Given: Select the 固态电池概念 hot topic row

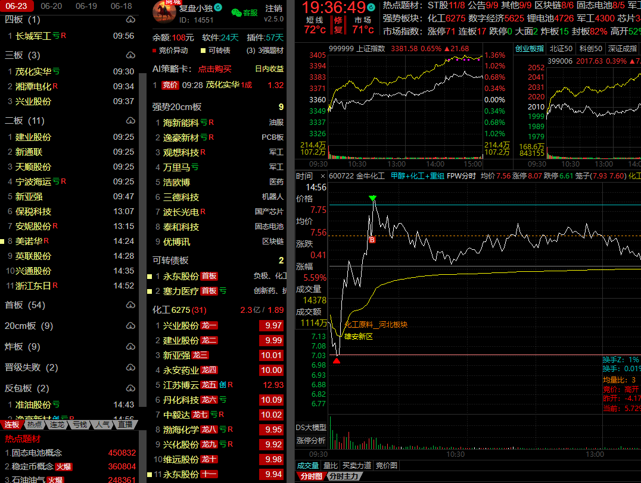Looking at the screenshot, I should pos(70,453).
